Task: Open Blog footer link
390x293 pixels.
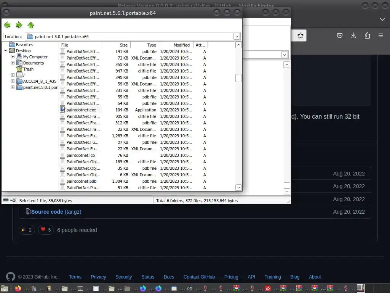Action: pos(295,277)
